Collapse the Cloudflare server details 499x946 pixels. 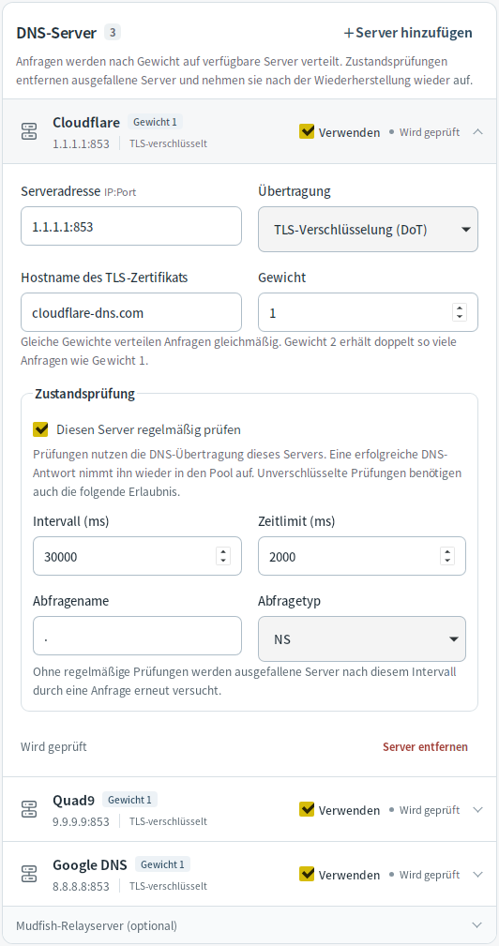(477, 131)
